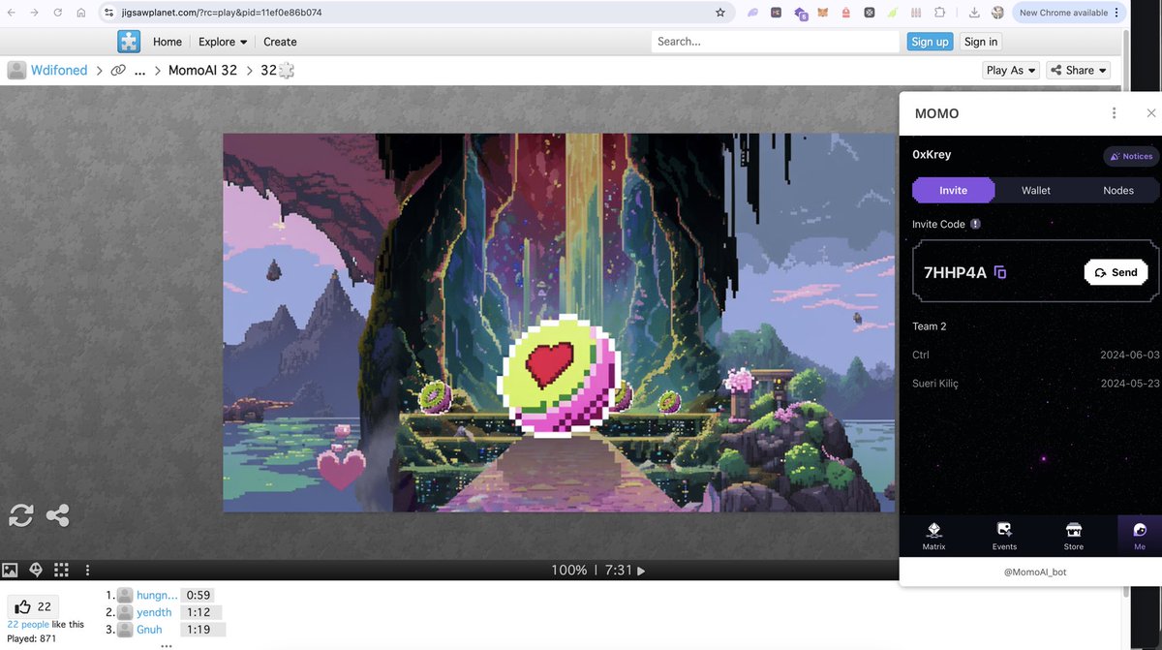Open the purple badge extension showing 5
Viewport: 1162px width, 650px height.
pos(801,14)
